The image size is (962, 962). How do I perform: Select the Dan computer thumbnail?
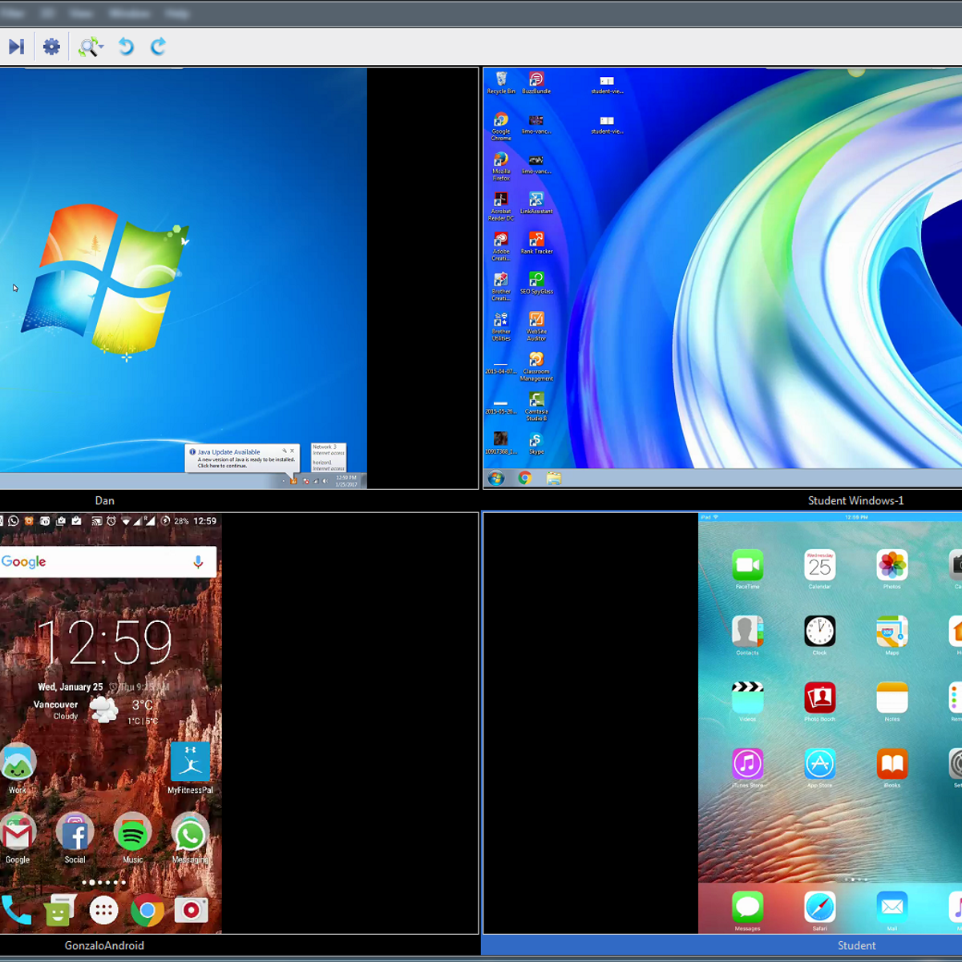[x=183, y=273]
